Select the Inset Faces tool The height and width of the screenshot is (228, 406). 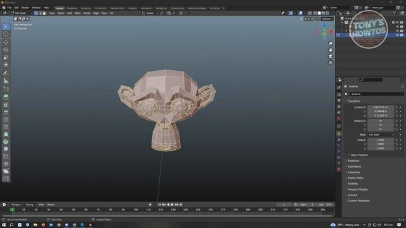[x=6, y=104]
